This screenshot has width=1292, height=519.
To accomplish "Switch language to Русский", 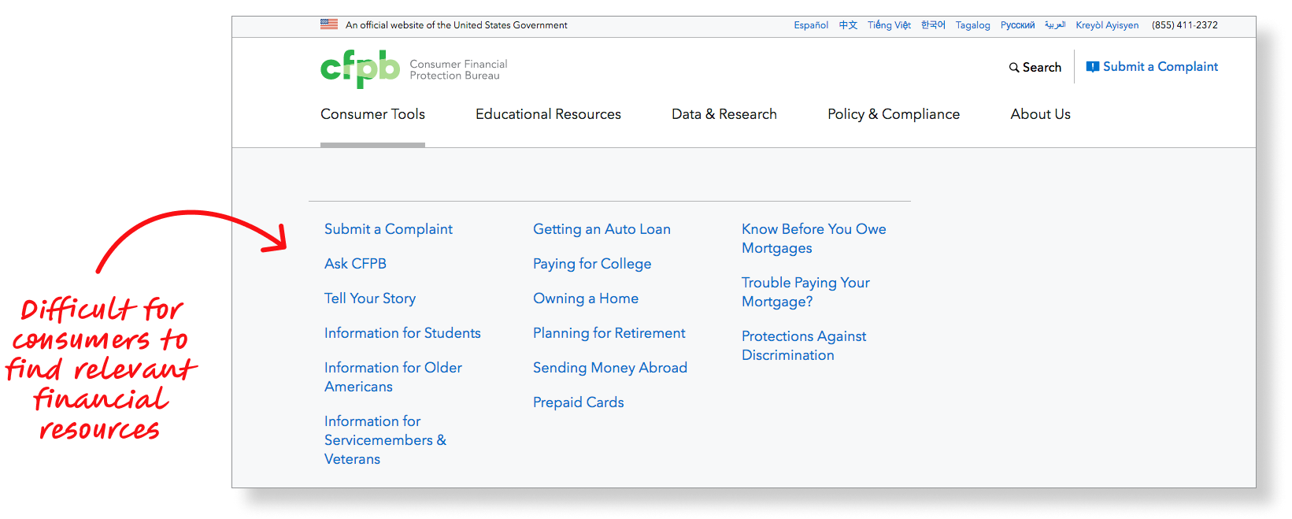I will point(1017,25).
